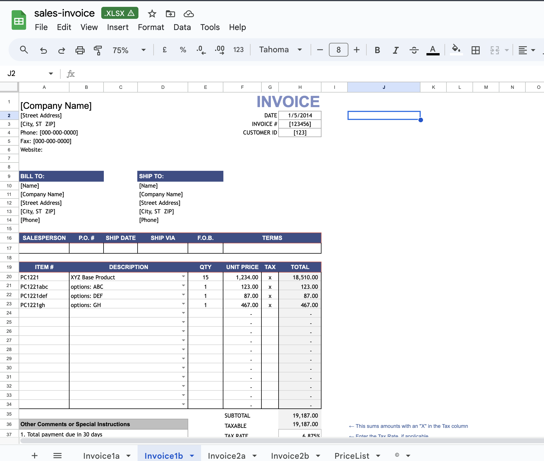Switch to the Invoice2b sheet
Image resolution: width=544 pixels, height=461 pixels.
[290, 456]
